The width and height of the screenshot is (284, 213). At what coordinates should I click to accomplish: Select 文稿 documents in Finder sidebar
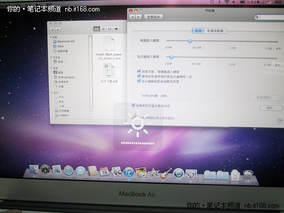point(59,86)
